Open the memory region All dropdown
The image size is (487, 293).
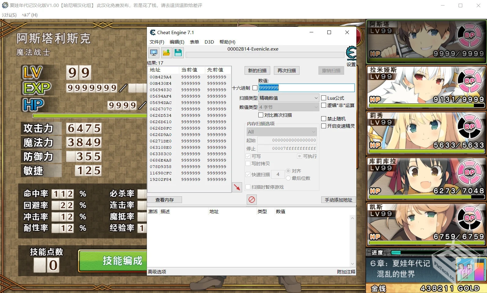pyautogui.click(x=282, y=132)
